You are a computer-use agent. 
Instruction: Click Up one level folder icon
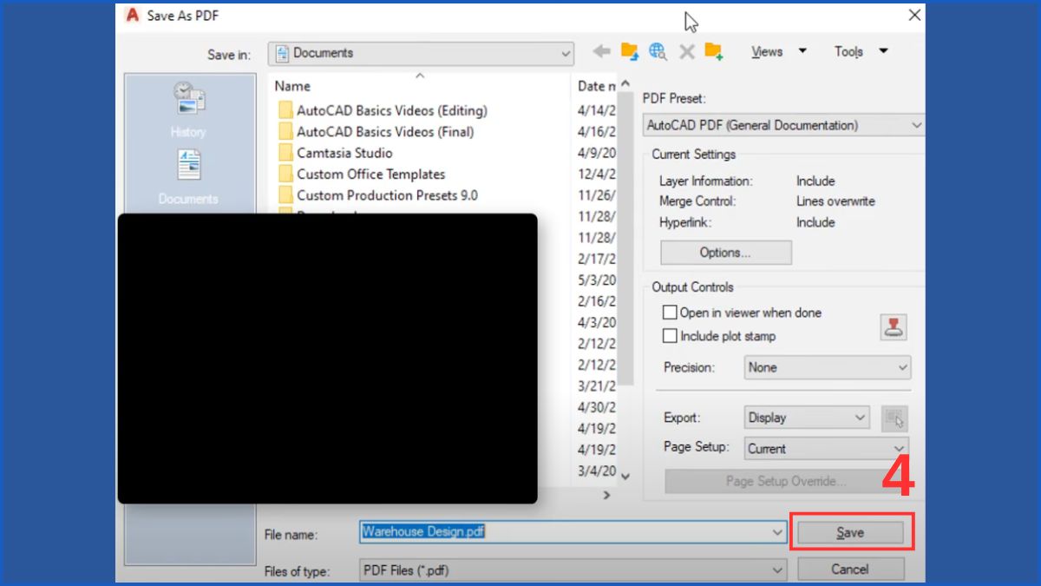(x=630, y=52)
